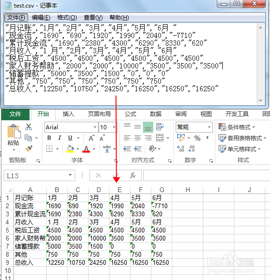Apply red font color A
Image resolution: width=270 pixels, height=280 pixels.
pos(86,149)
